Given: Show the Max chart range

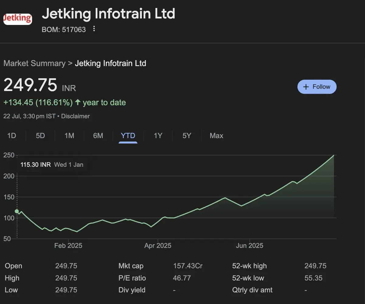Looking at the screenshot, I should tap(216, 136).
